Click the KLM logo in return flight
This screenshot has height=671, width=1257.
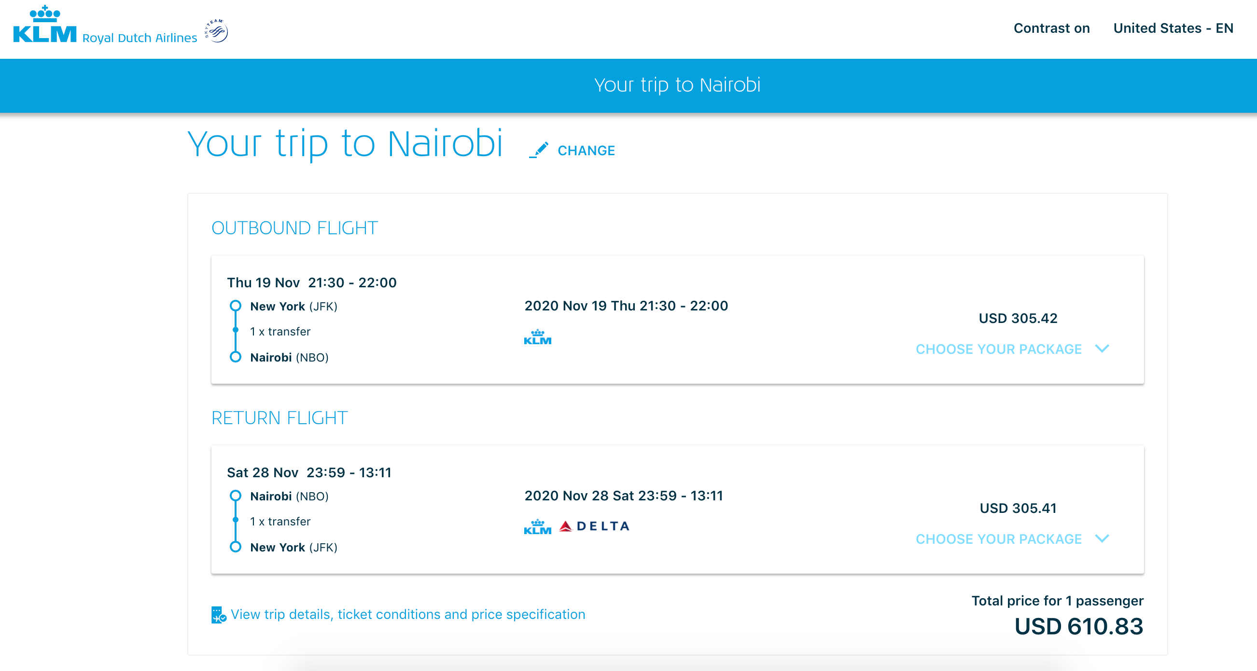click(537, 527)
